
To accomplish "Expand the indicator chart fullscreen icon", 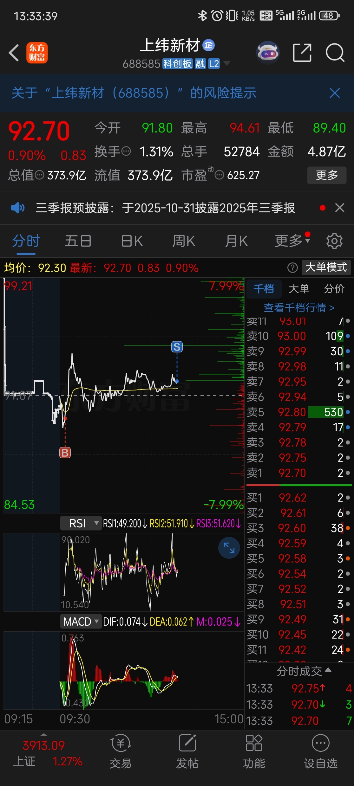I will (229, 548).
